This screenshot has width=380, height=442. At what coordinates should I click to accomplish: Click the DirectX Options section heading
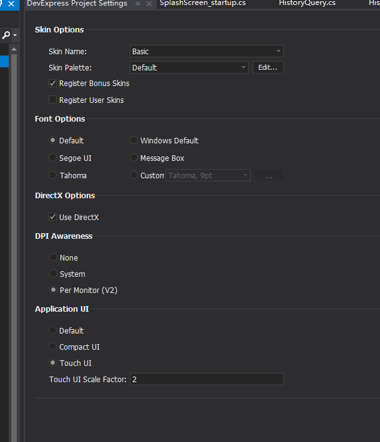[x=65, y=195]
